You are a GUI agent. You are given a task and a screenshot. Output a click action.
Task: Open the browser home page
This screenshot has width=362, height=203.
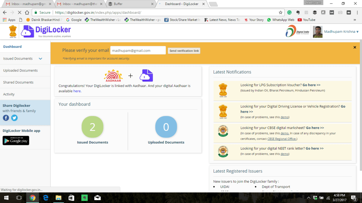(x=27, y=13)
